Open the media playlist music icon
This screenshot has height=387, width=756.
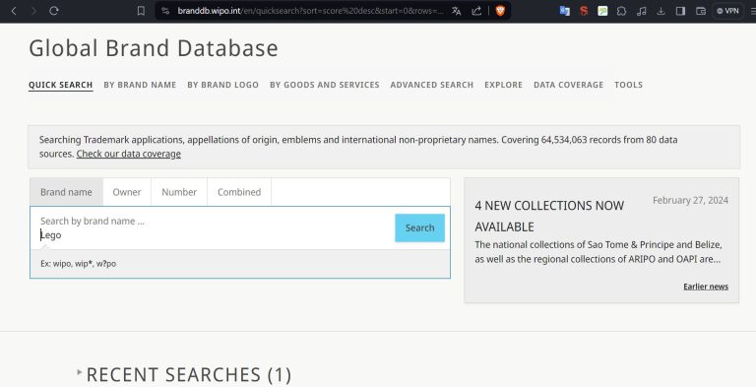[x=641, y=11]
